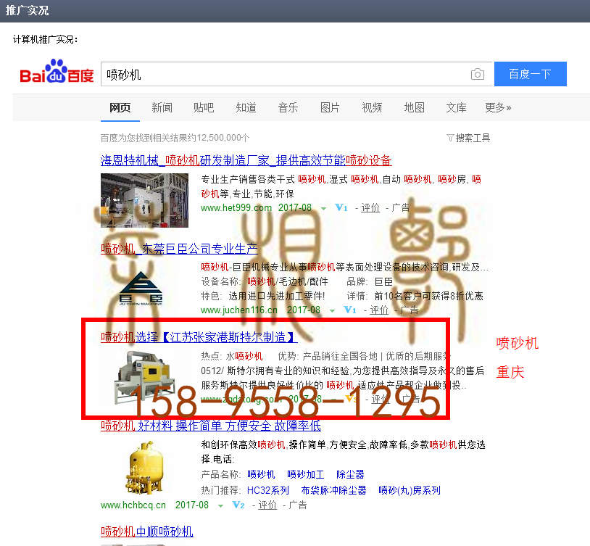590x546 pixels.
Task: Visit the www.het999.com URL
Action: pyautogui.click(x=236, y=208)
